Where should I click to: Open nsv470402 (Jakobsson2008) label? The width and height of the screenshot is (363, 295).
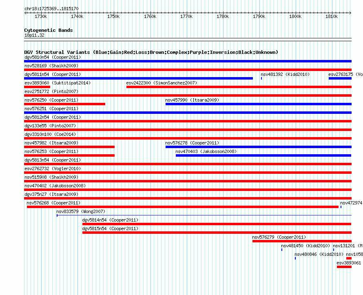[x=55, y=186]
